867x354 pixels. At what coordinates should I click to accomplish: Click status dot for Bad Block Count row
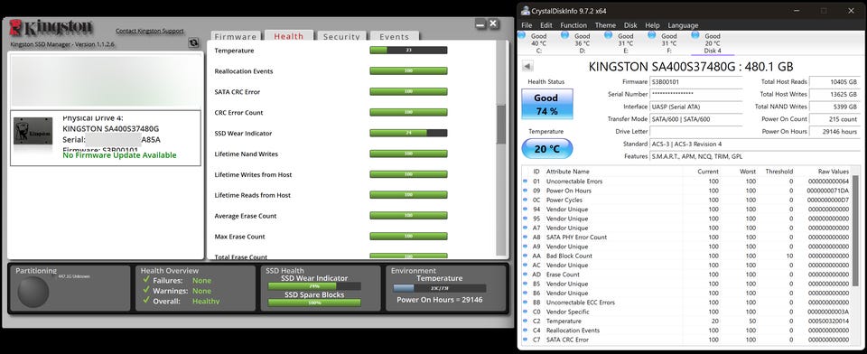[x=526, y=256]
